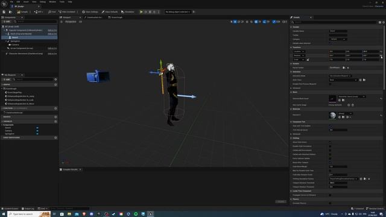Focus the Components search field
Viewport: 386px width, 217px height.
pyautogui.click(x=35, y=22)
